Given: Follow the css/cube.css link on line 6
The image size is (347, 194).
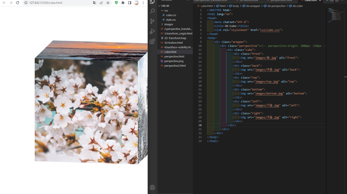Looking at the screenshot, I should coord(270,30).
